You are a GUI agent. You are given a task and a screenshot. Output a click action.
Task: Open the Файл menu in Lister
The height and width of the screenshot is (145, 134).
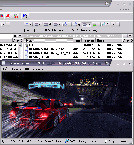[x=6, y=69]
